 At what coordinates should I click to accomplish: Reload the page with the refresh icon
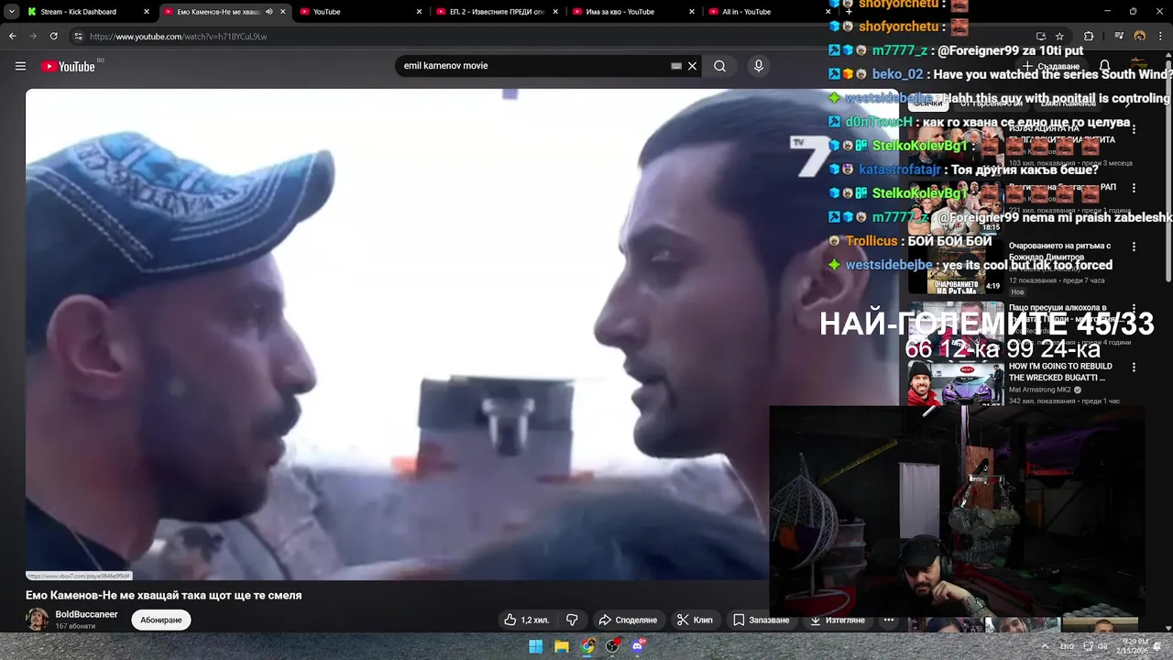point(54,37)
